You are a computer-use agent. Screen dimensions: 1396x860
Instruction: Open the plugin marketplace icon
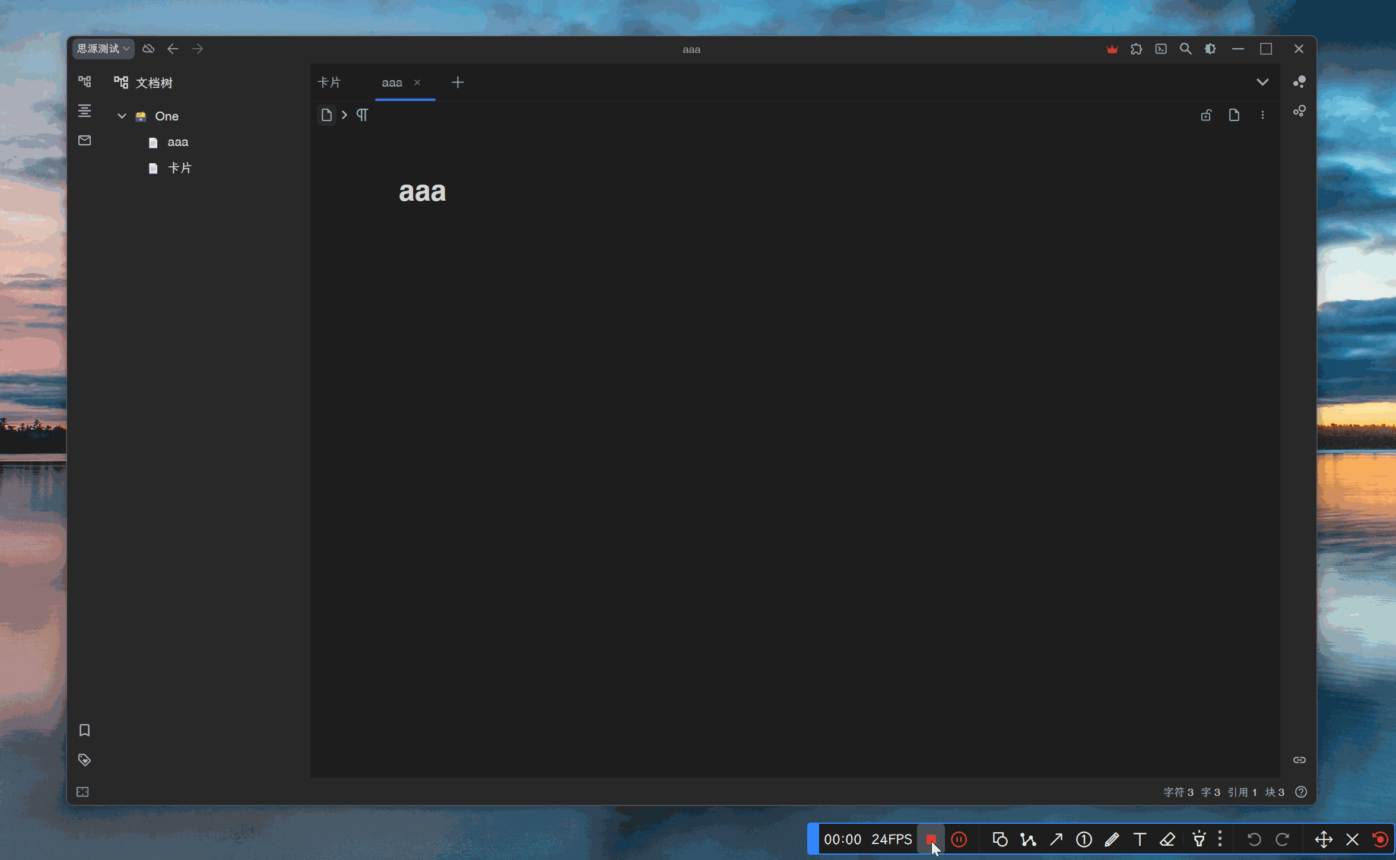[x=1137, y=49]
